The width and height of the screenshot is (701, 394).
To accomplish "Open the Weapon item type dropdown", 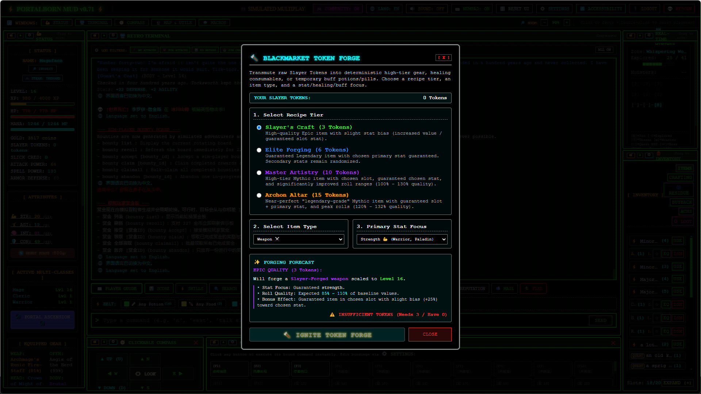I will pos(299,239).
